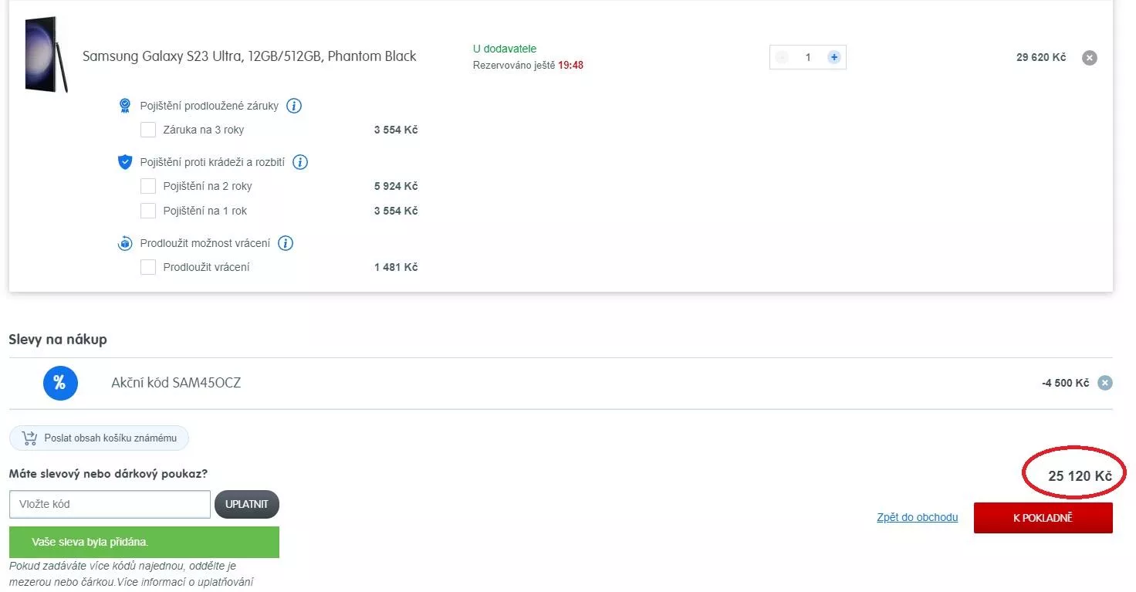Click the Prodloužit vrácení label

pos(207,267)
